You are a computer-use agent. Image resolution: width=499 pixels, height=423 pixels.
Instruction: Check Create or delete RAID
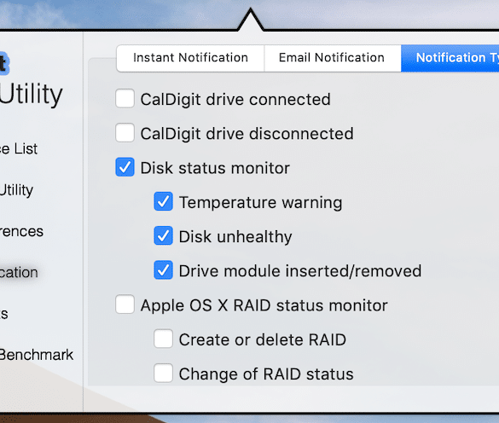pyautogui.click(x=163, y=339)
